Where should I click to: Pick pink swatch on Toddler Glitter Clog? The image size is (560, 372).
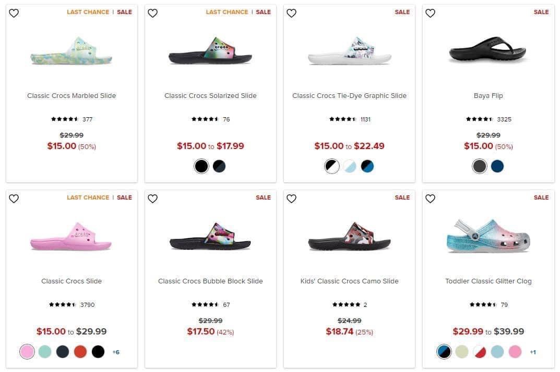point(515,352)
